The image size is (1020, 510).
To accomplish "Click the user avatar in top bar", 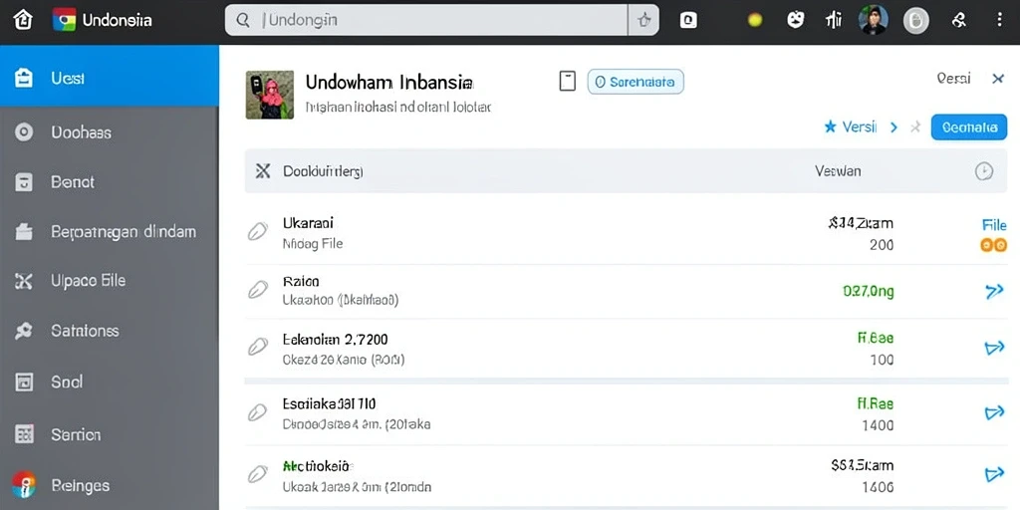I will tap(873, 20).
